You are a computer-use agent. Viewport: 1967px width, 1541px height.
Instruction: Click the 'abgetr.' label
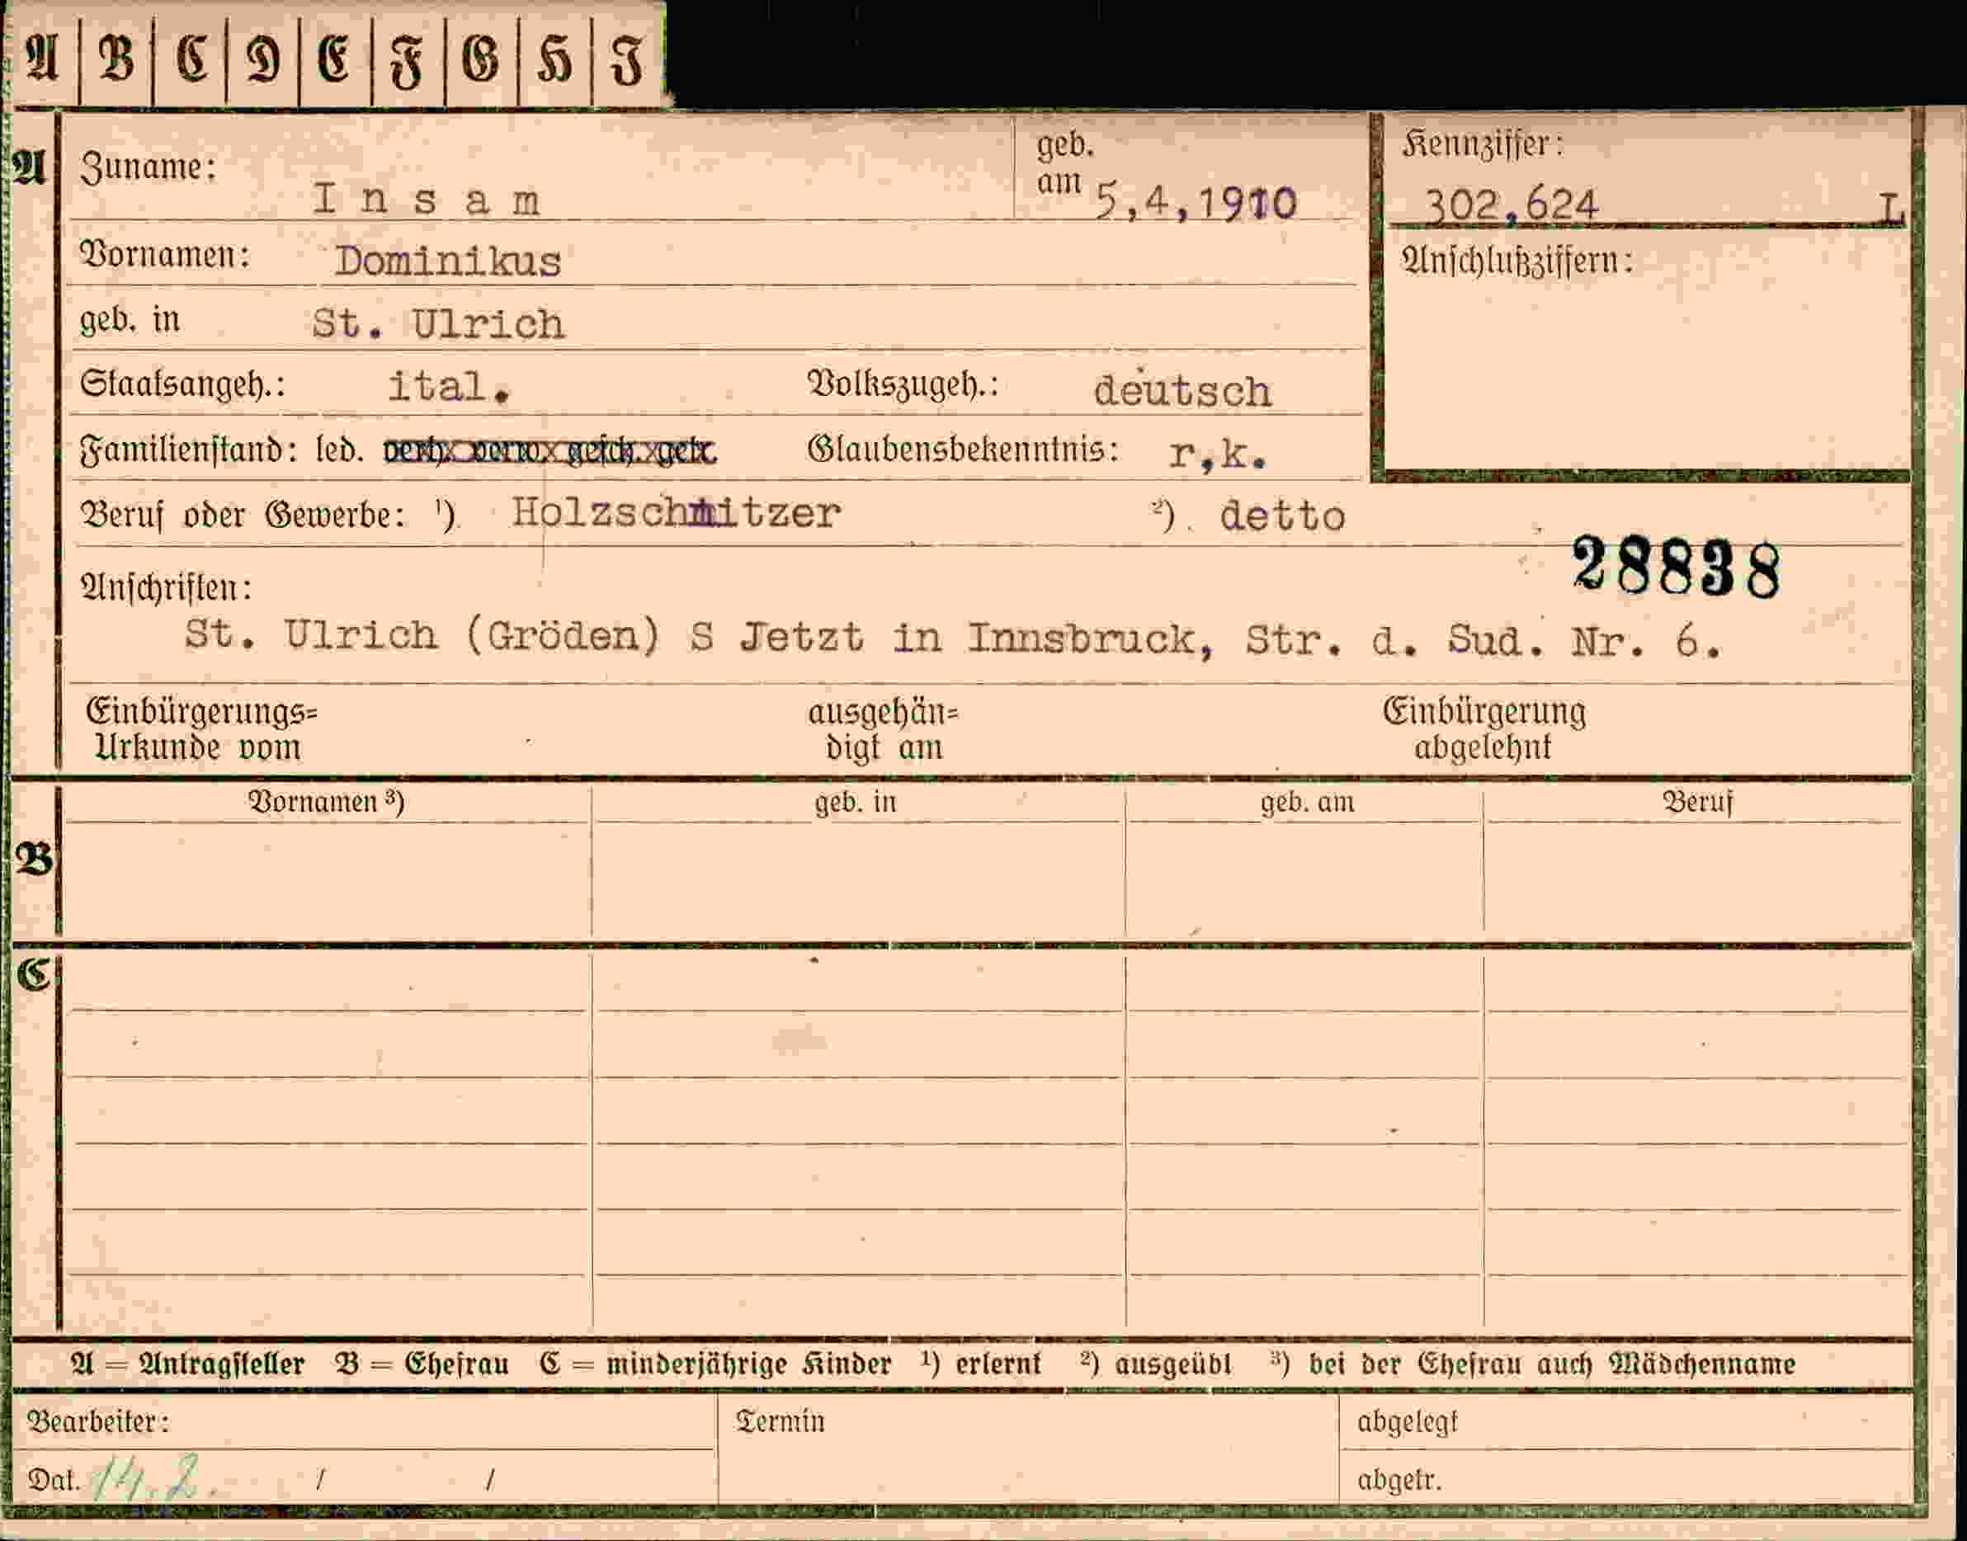(x=1399, y=1480)
